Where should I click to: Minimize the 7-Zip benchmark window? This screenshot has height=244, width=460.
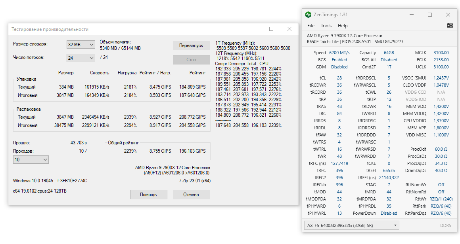[253, 29]
